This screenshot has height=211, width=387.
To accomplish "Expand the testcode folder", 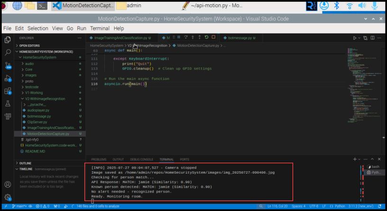I will (x=32, y=87).
